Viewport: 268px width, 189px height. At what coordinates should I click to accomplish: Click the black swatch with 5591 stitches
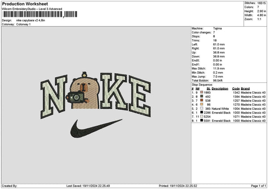[x=202, y=120]
